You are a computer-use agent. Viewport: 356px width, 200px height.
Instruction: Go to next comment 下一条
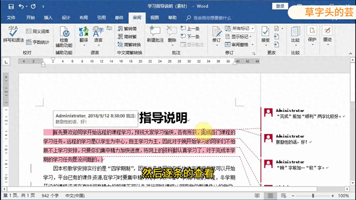(190, 37)
